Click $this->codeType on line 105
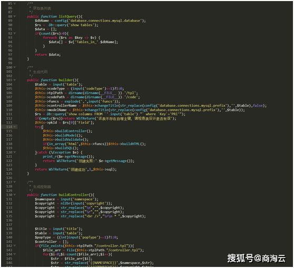Image resolution: width=294 pixels, height=268 pixels. click(50, 89)
